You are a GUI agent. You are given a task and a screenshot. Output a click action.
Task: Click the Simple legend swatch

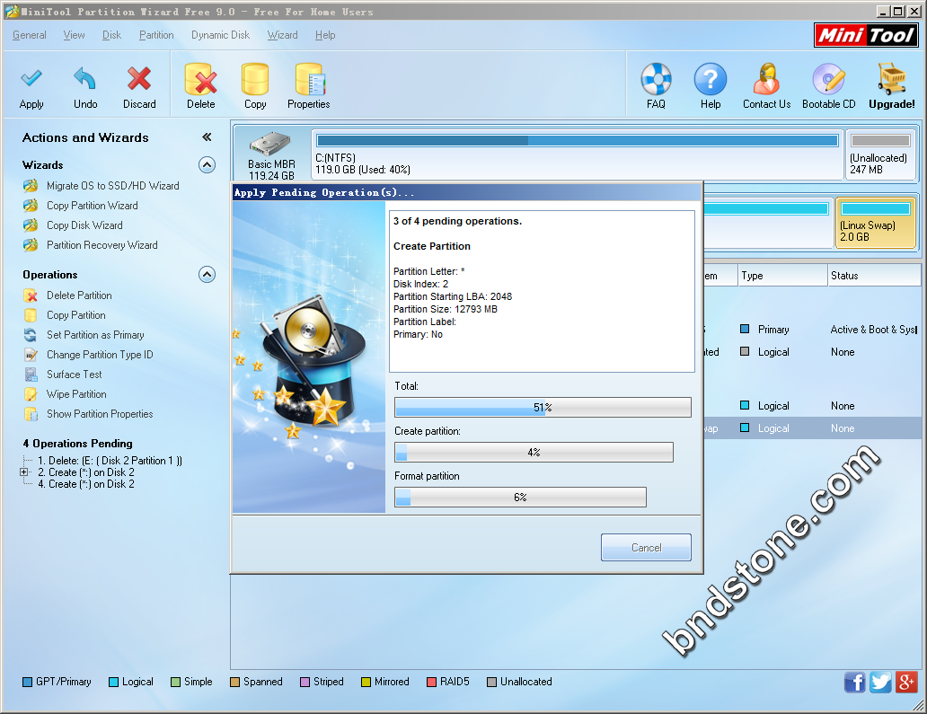(x=175, y=682)
